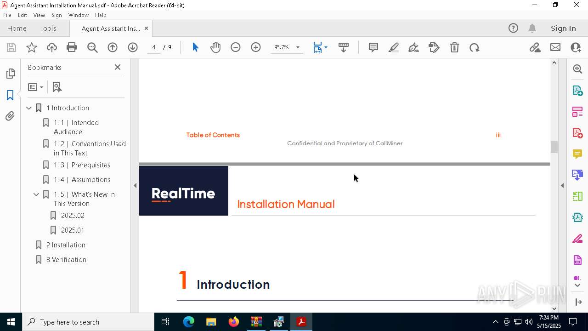Viewport: 588px width, 331px height.
Task: Switch to the Tools tab
Action: point(48,29)
